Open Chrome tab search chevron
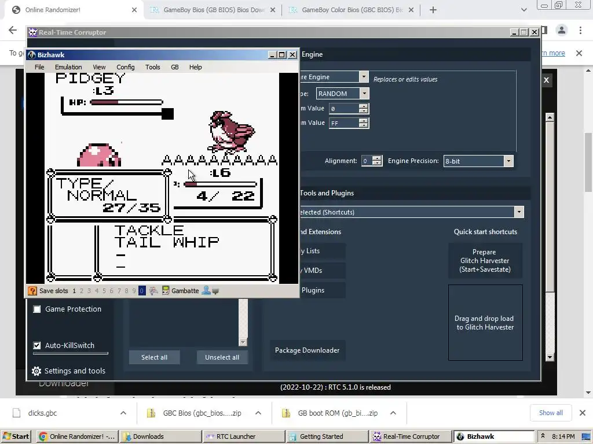593x444 pixels. tap(524, 10)
